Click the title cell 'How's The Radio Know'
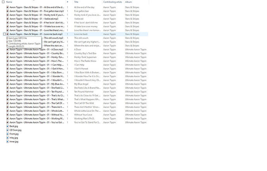The height and width of the screenshot is (171, 267). point(85,61)
